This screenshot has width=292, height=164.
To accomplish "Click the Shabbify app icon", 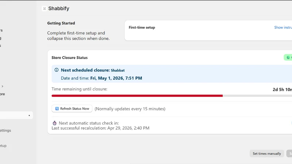I will pos(44,8).
